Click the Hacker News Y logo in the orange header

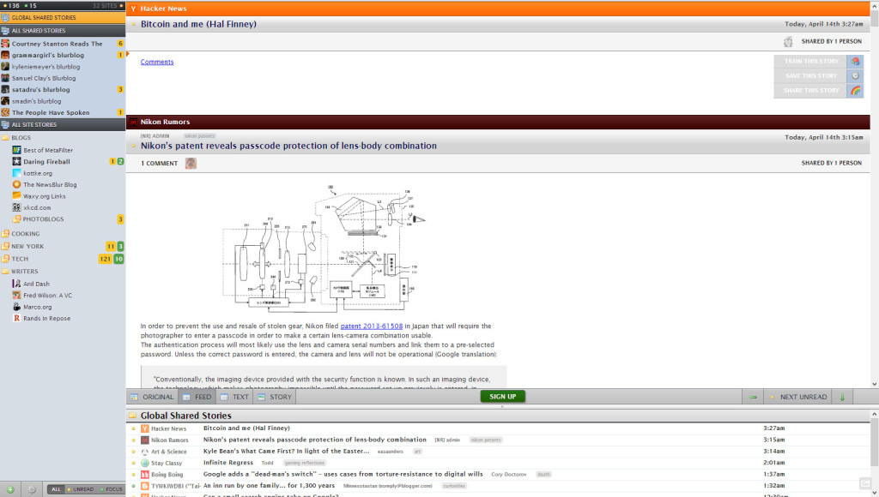pyautogui.click(x=133, y=9)
